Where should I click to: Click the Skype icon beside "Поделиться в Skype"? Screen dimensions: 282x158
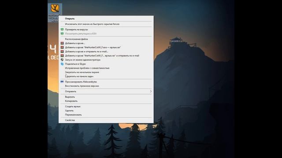62,64
